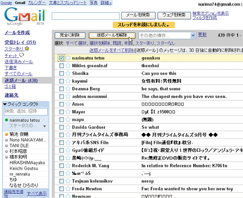Click the chat bubble icon beside チャット
This screenshot has height=198, width=243.
tap(22, 55)
